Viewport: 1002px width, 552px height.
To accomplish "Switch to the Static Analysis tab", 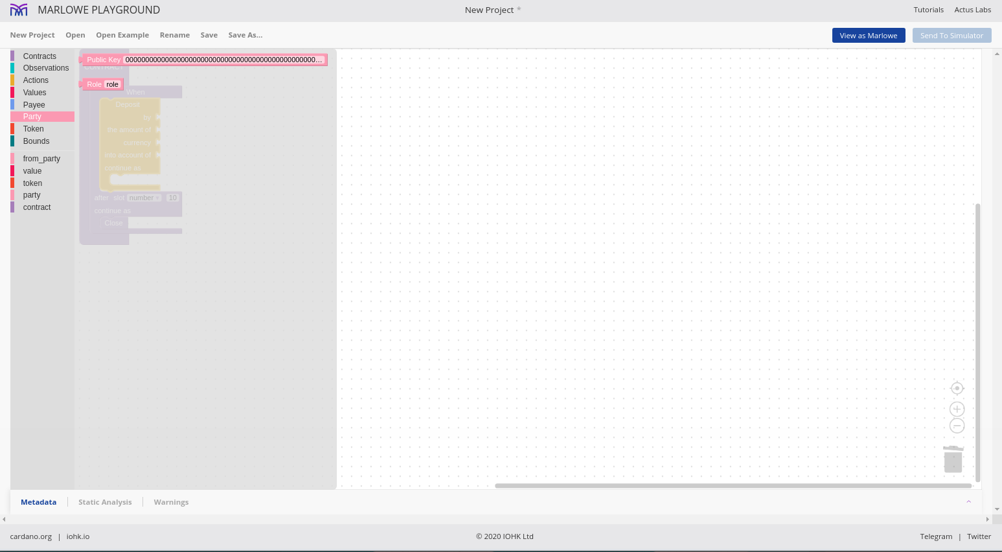I will (x=105, y=502).
